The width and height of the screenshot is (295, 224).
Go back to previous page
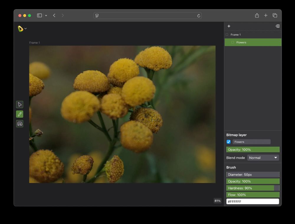pos(54,15)
